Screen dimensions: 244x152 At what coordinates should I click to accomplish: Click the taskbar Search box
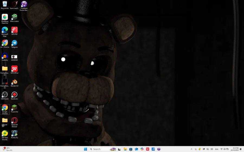click(103, 149)
